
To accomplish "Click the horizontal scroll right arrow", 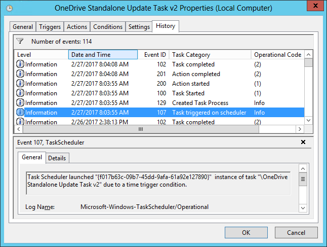I will 300,129.
